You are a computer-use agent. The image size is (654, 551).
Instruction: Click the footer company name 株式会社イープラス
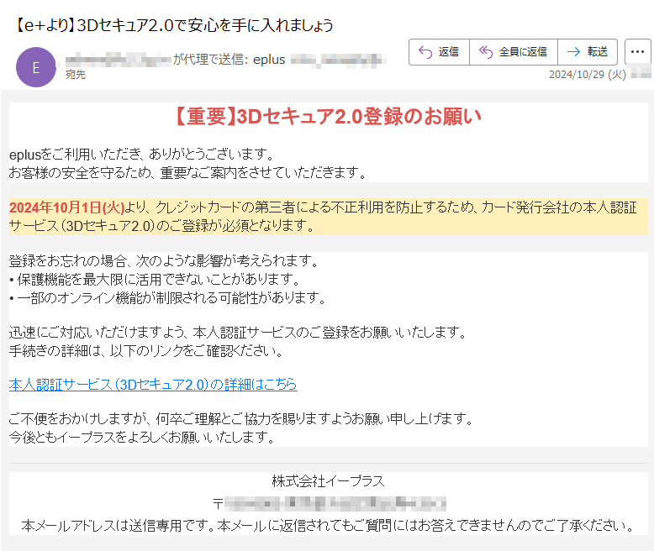point(328,481)
